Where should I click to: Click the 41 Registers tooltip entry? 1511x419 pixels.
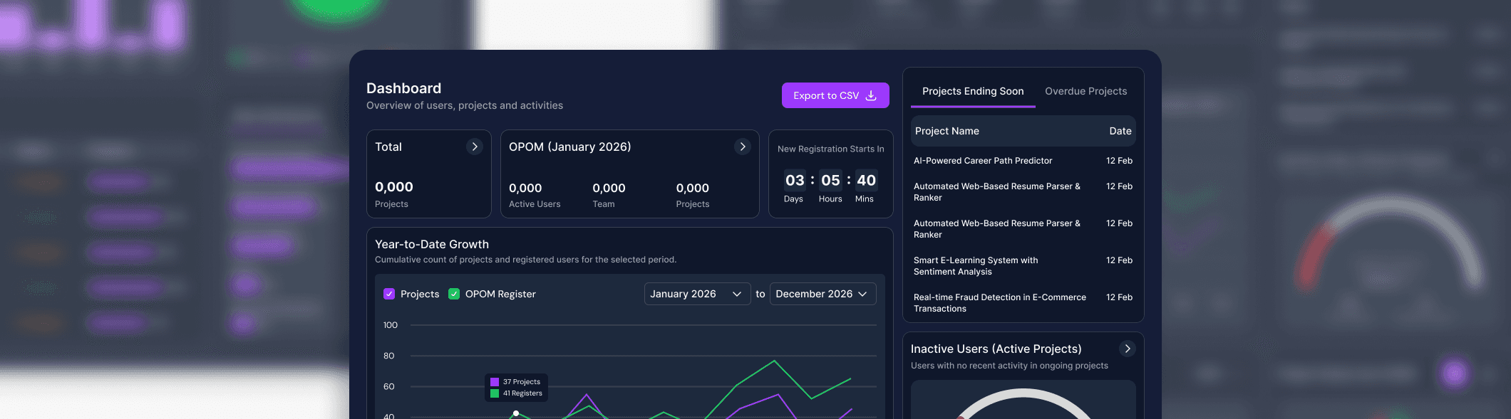click(x=516, y=393)
